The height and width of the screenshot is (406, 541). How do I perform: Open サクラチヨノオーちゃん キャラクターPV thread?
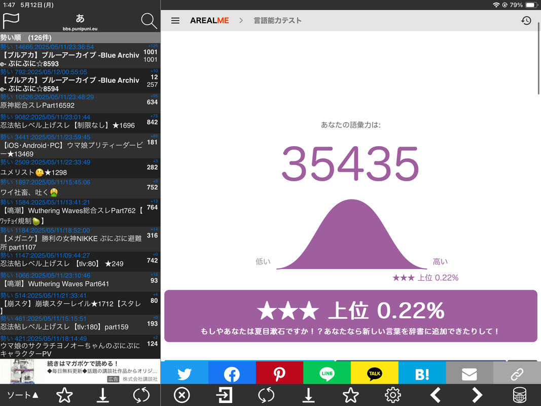[80, 347]
